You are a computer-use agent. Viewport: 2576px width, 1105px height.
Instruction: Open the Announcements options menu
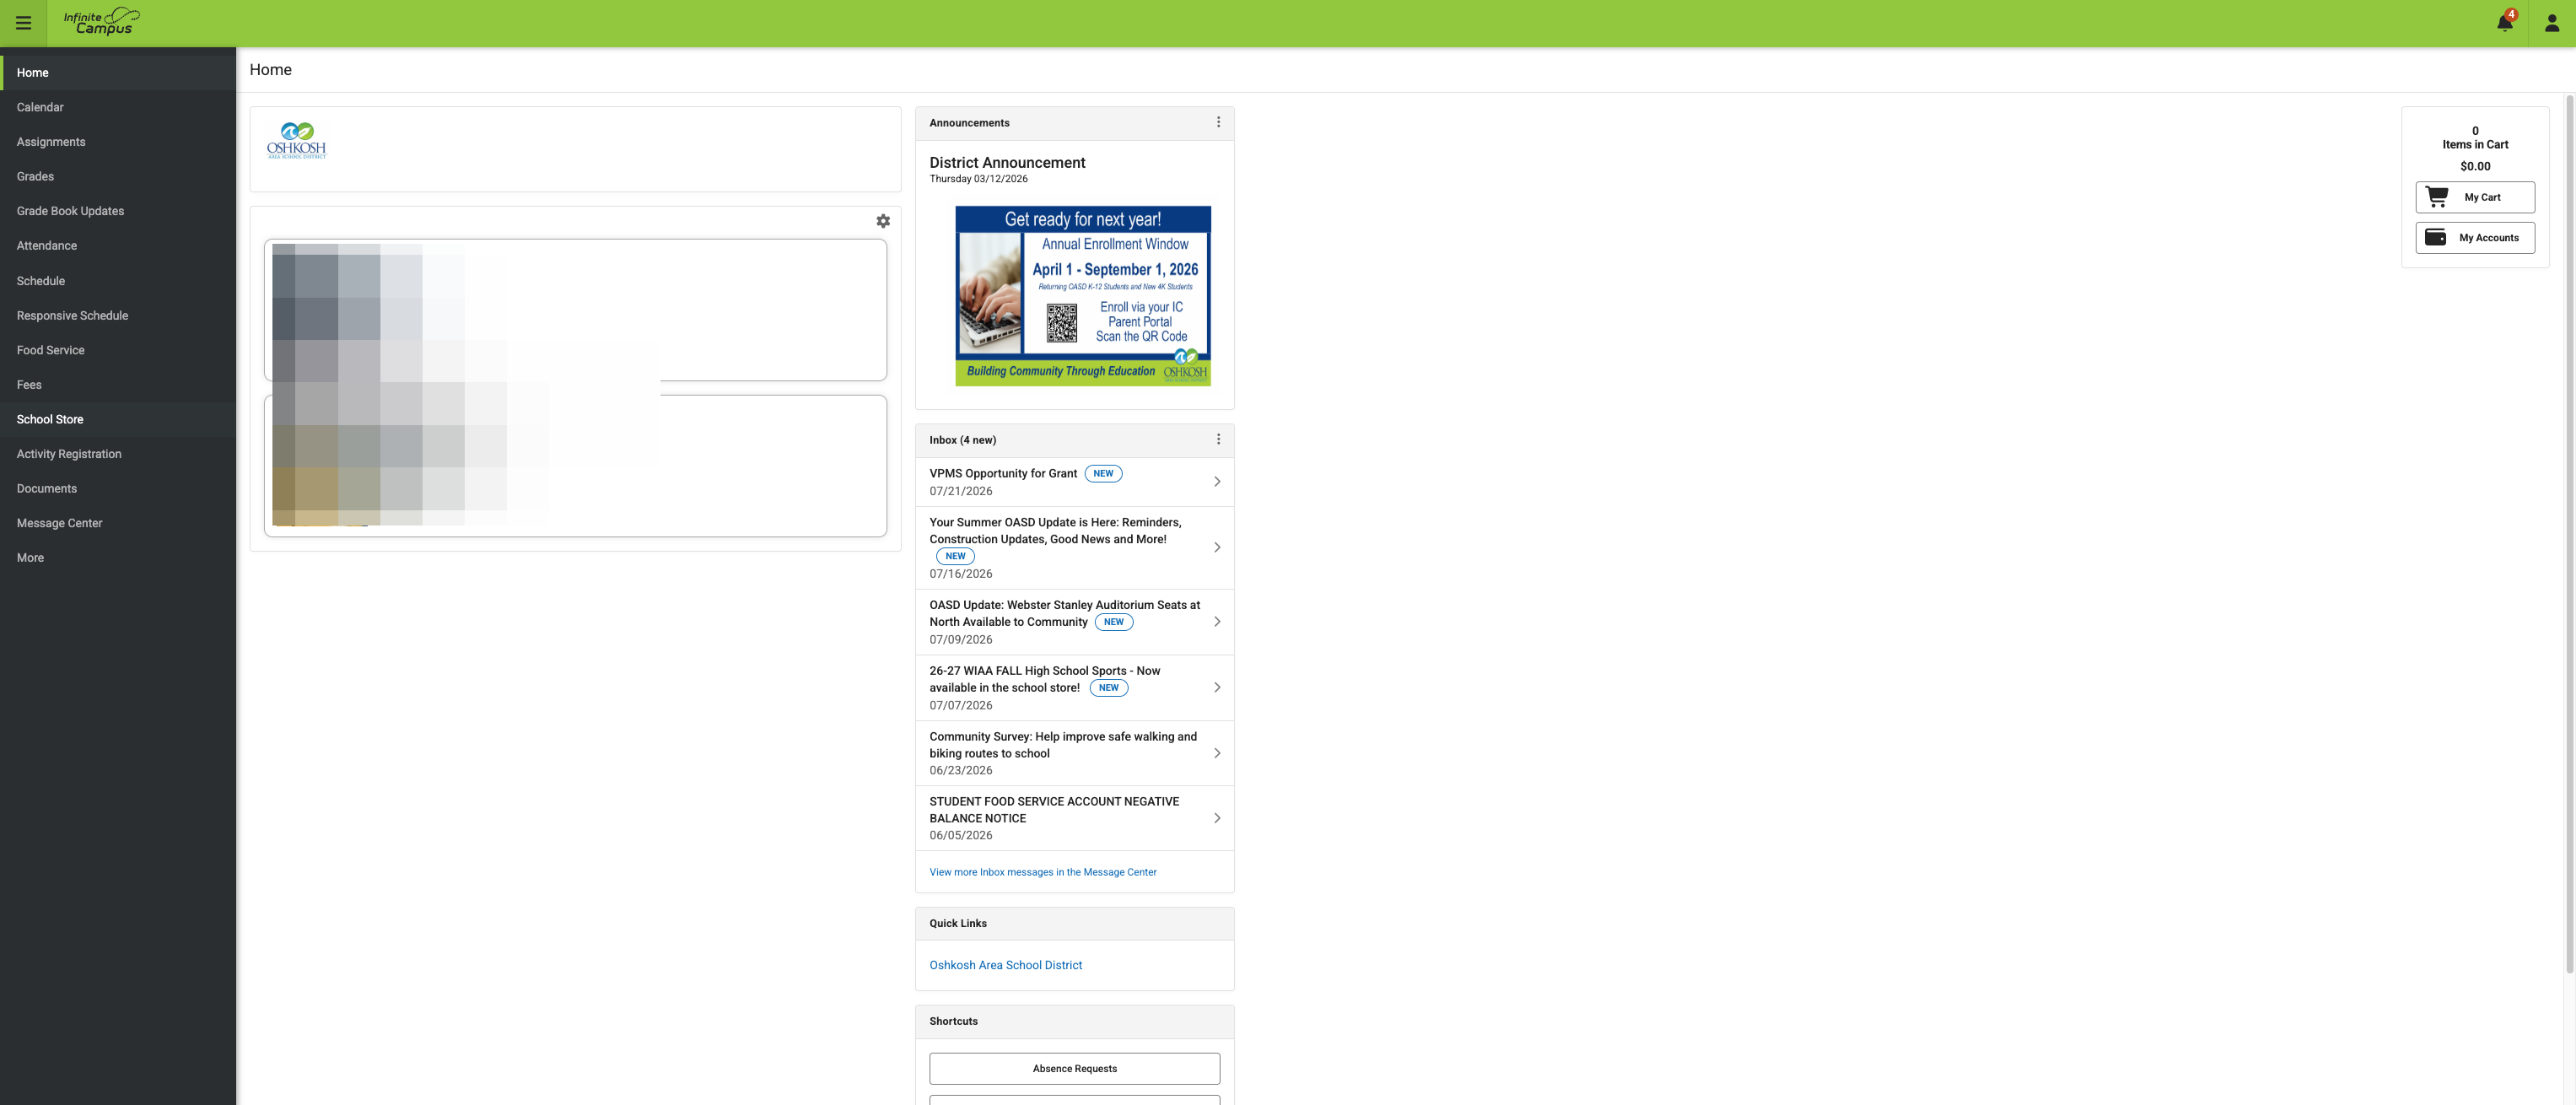[x=1218, y=122]
